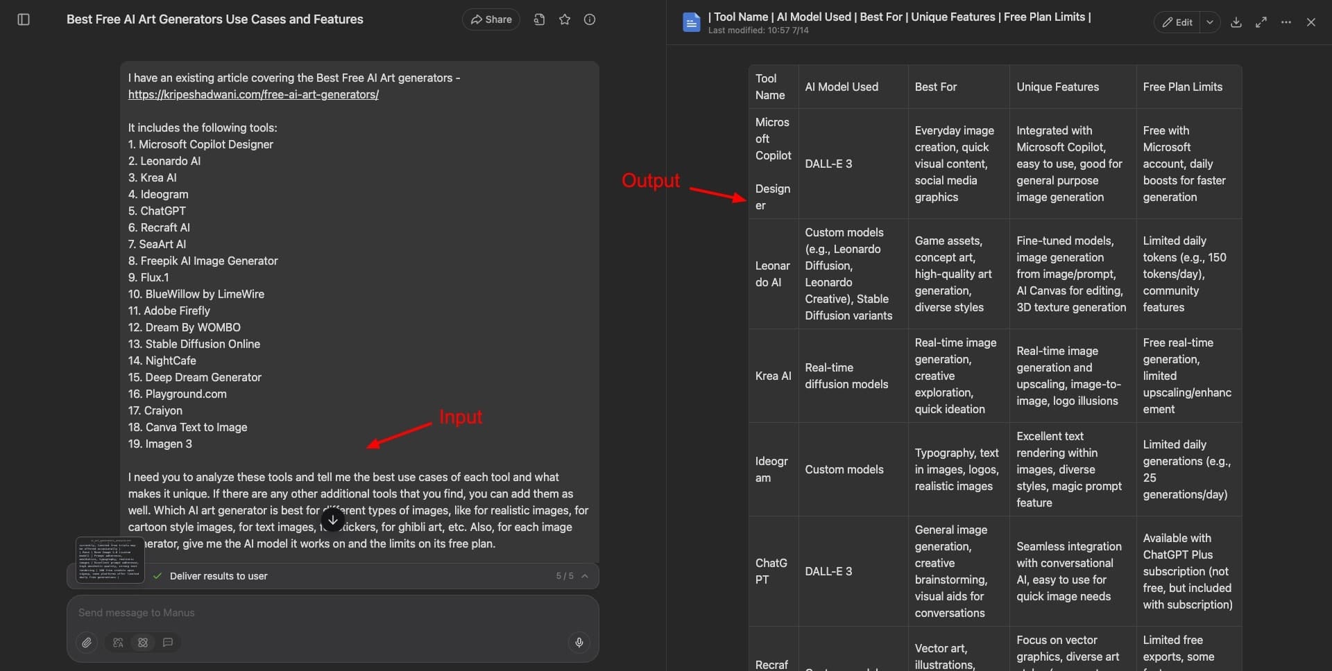Expand the Edit options dropdown arrow
Screen dimensions: 1332x671
[1210, 22]
